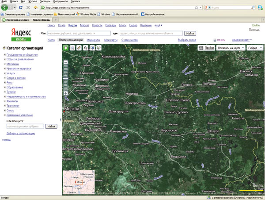The height and width of the screenshot is (200, 265).
Task: Select the magnifier zoom tool on map
Action: coord(72,48)
